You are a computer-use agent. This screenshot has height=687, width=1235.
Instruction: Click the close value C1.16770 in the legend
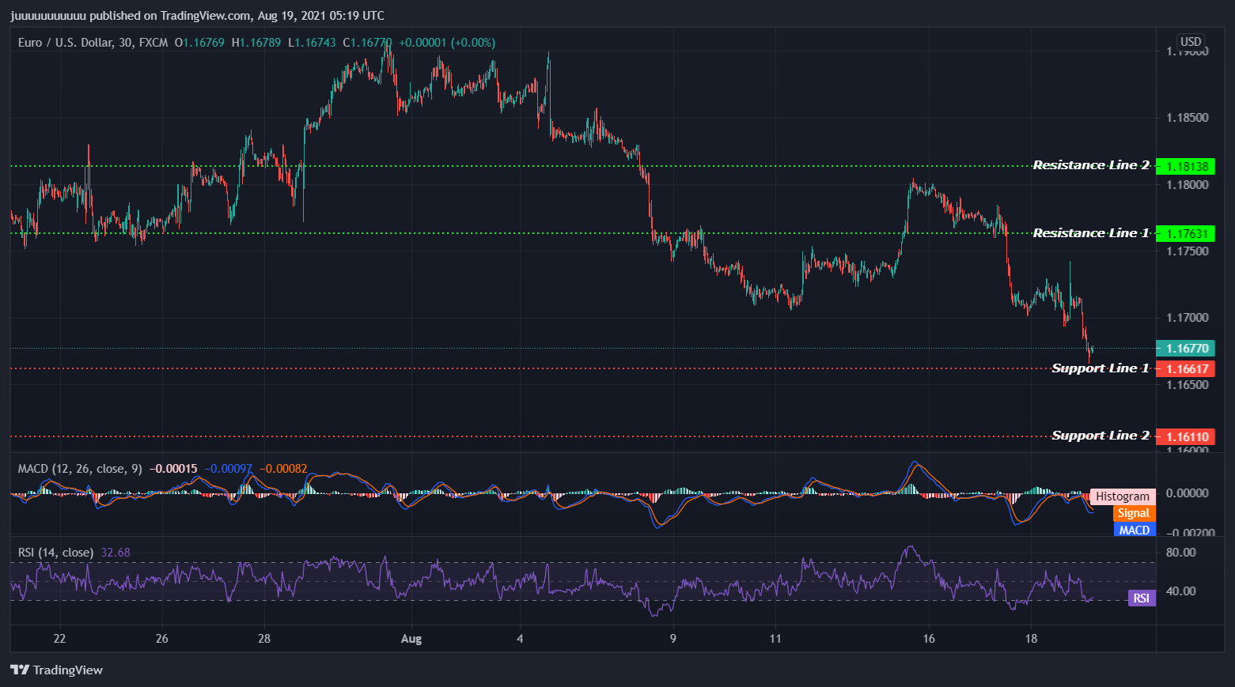click(368, 42)
